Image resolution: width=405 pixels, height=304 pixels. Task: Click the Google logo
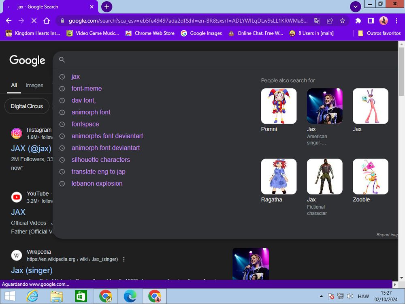pos(27,60)
